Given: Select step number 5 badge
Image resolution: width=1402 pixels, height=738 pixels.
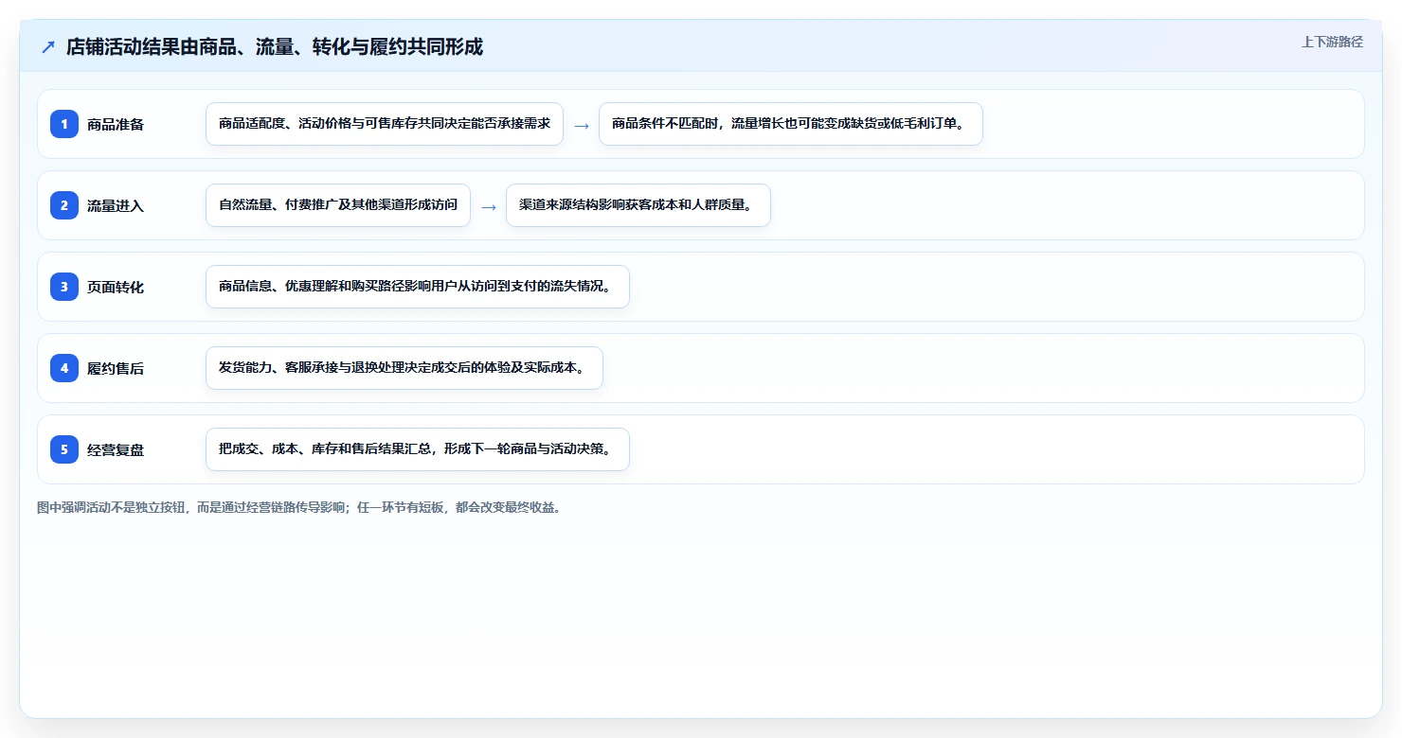Looking at the screenshot, I should click(64, 449).
